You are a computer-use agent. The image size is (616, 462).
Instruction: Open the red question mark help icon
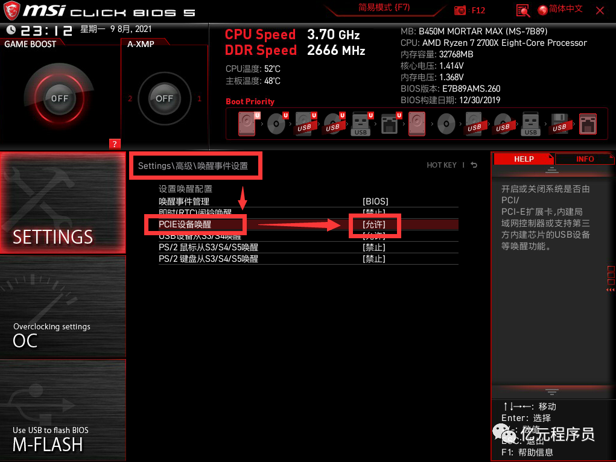coord(114,144)
